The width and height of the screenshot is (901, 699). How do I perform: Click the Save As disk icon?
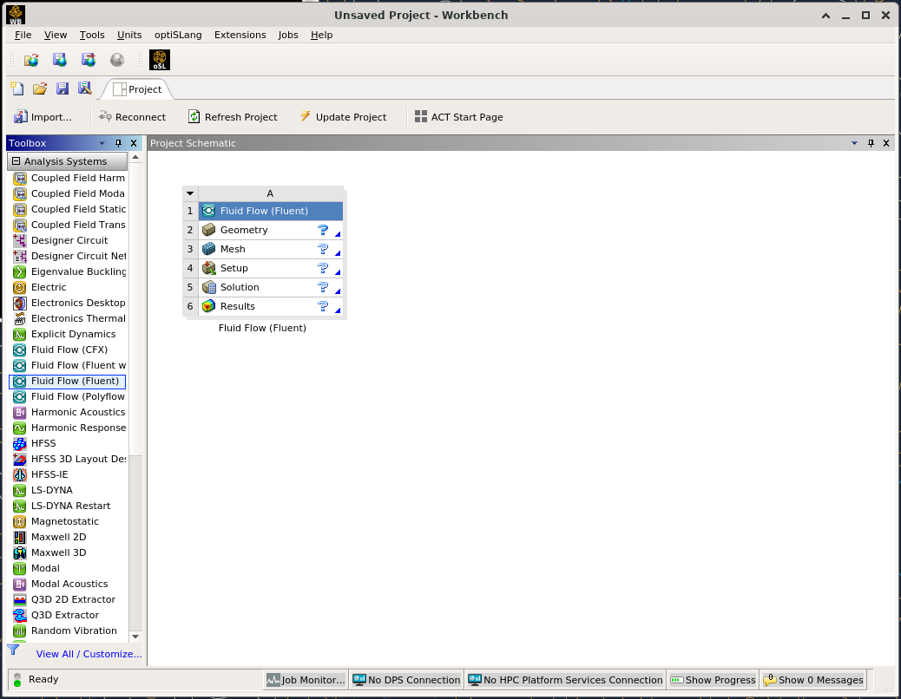tap(84, 88)
